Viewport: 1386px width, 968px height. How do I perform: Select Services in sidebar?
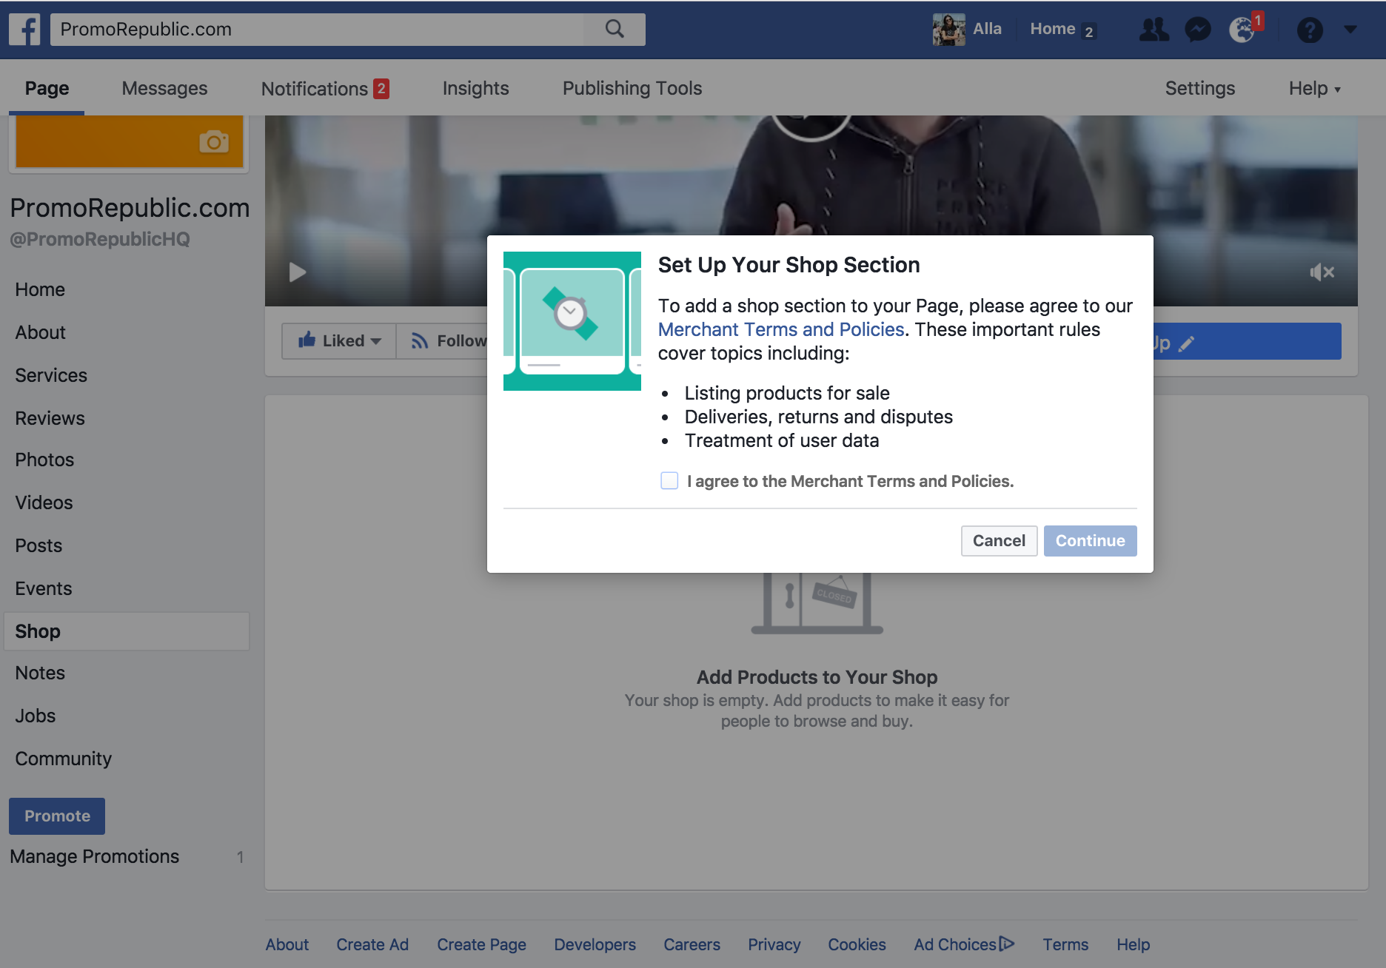coord(51,375)
